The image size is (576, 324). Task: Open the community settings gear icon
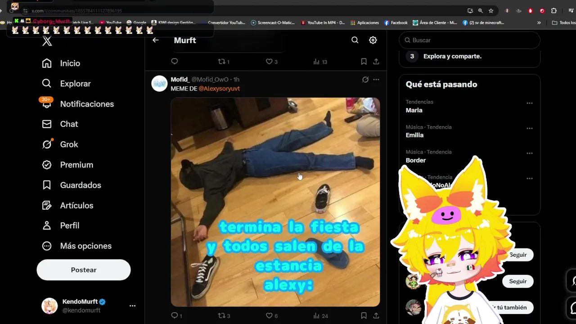pos(373,40)
